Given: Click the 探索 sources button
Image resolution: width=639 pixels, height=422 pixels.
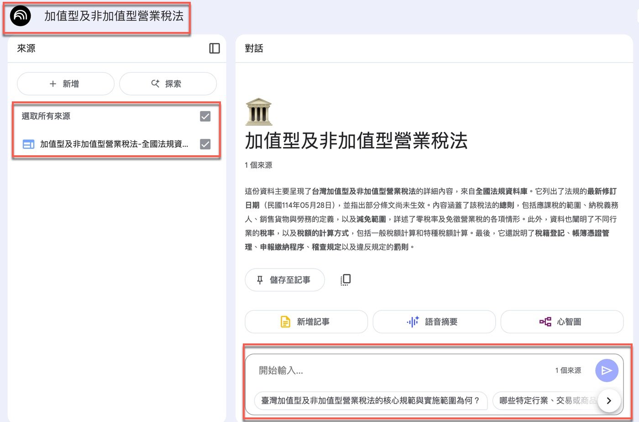Looking at the screenshot, I should pos(168,84).
